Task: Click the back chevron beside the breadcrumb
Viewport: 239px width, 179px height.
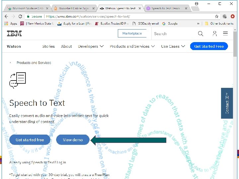Action: click(10, 63)
